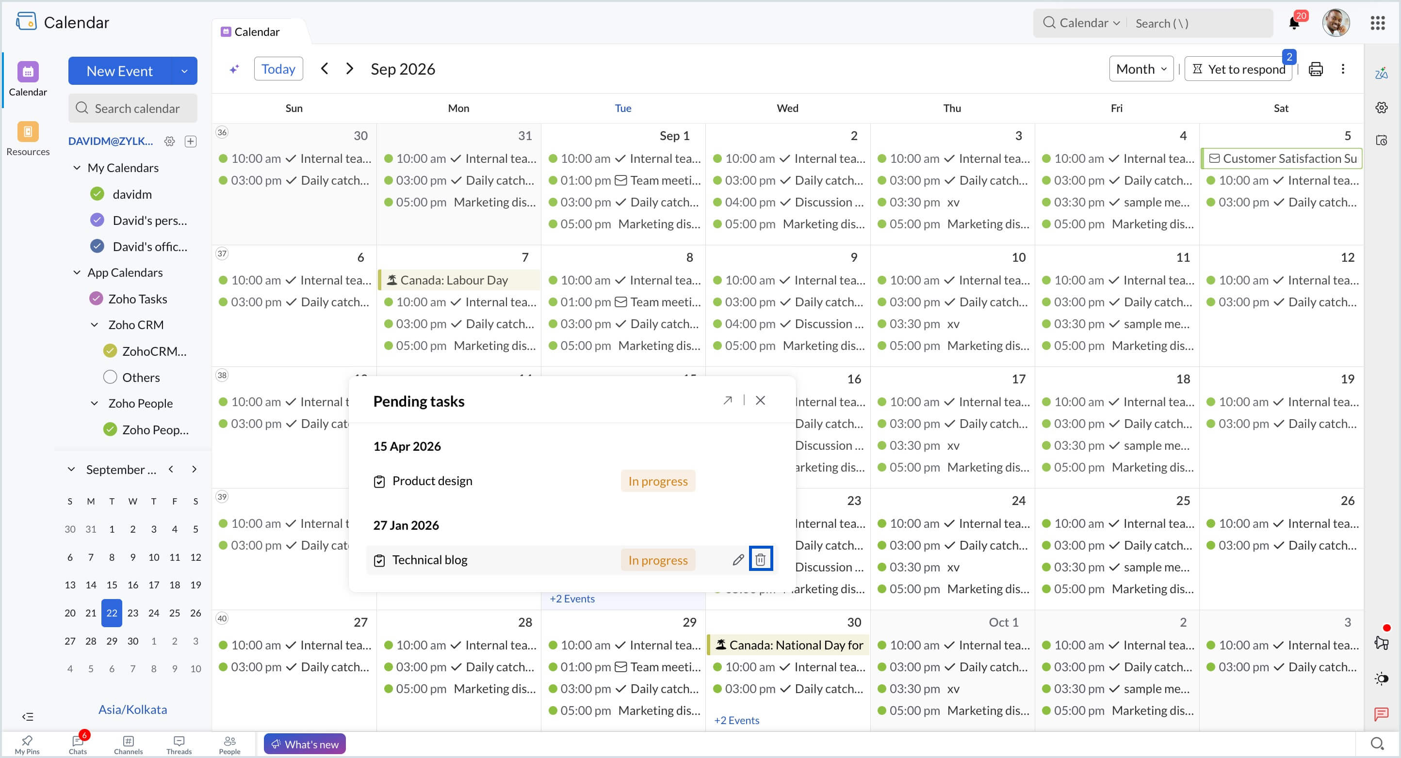1401x758 pixels.
Task: Open the three-dot more options menu
Action: click(1343, 69)
